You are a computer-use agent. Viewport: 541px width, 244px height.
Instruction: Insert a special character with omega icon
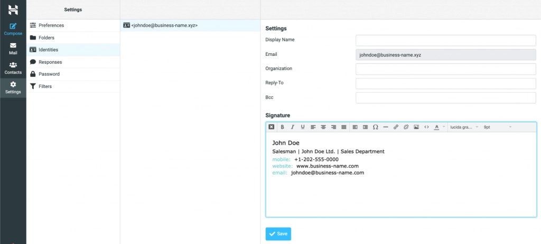click(x=376, y=127)
